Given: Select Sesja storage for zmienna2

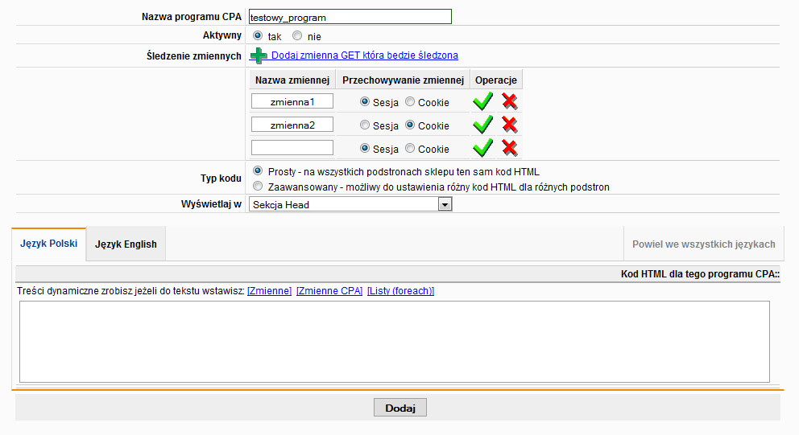Looking at the screenshot, I should (365, 125).
